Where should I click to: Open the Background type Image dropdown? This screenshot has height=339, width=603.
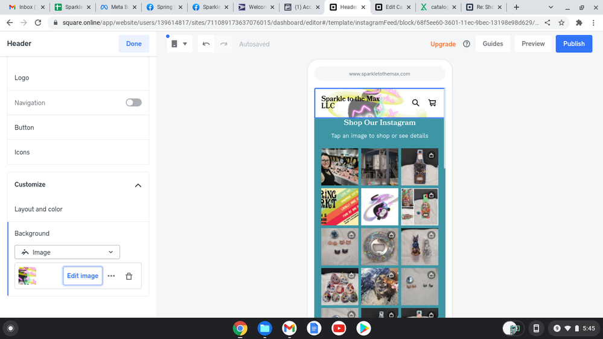pyautogui.click(x=67, y=252)
